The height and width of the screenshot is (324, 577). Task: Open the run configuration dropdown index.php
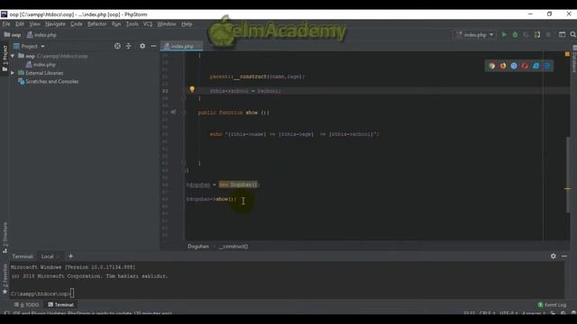pyautogui.click(x=475, y=34)
